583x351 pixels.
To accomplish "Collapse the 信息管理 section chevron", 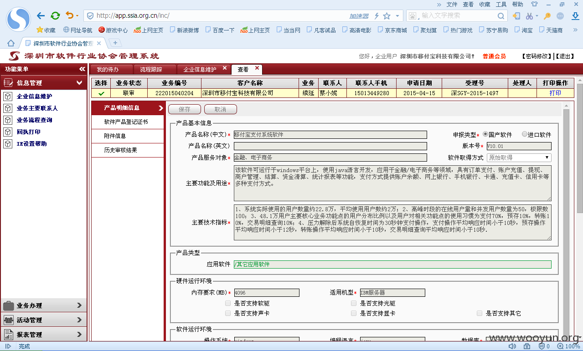I will pyautogui.click(x=79, y=83).
